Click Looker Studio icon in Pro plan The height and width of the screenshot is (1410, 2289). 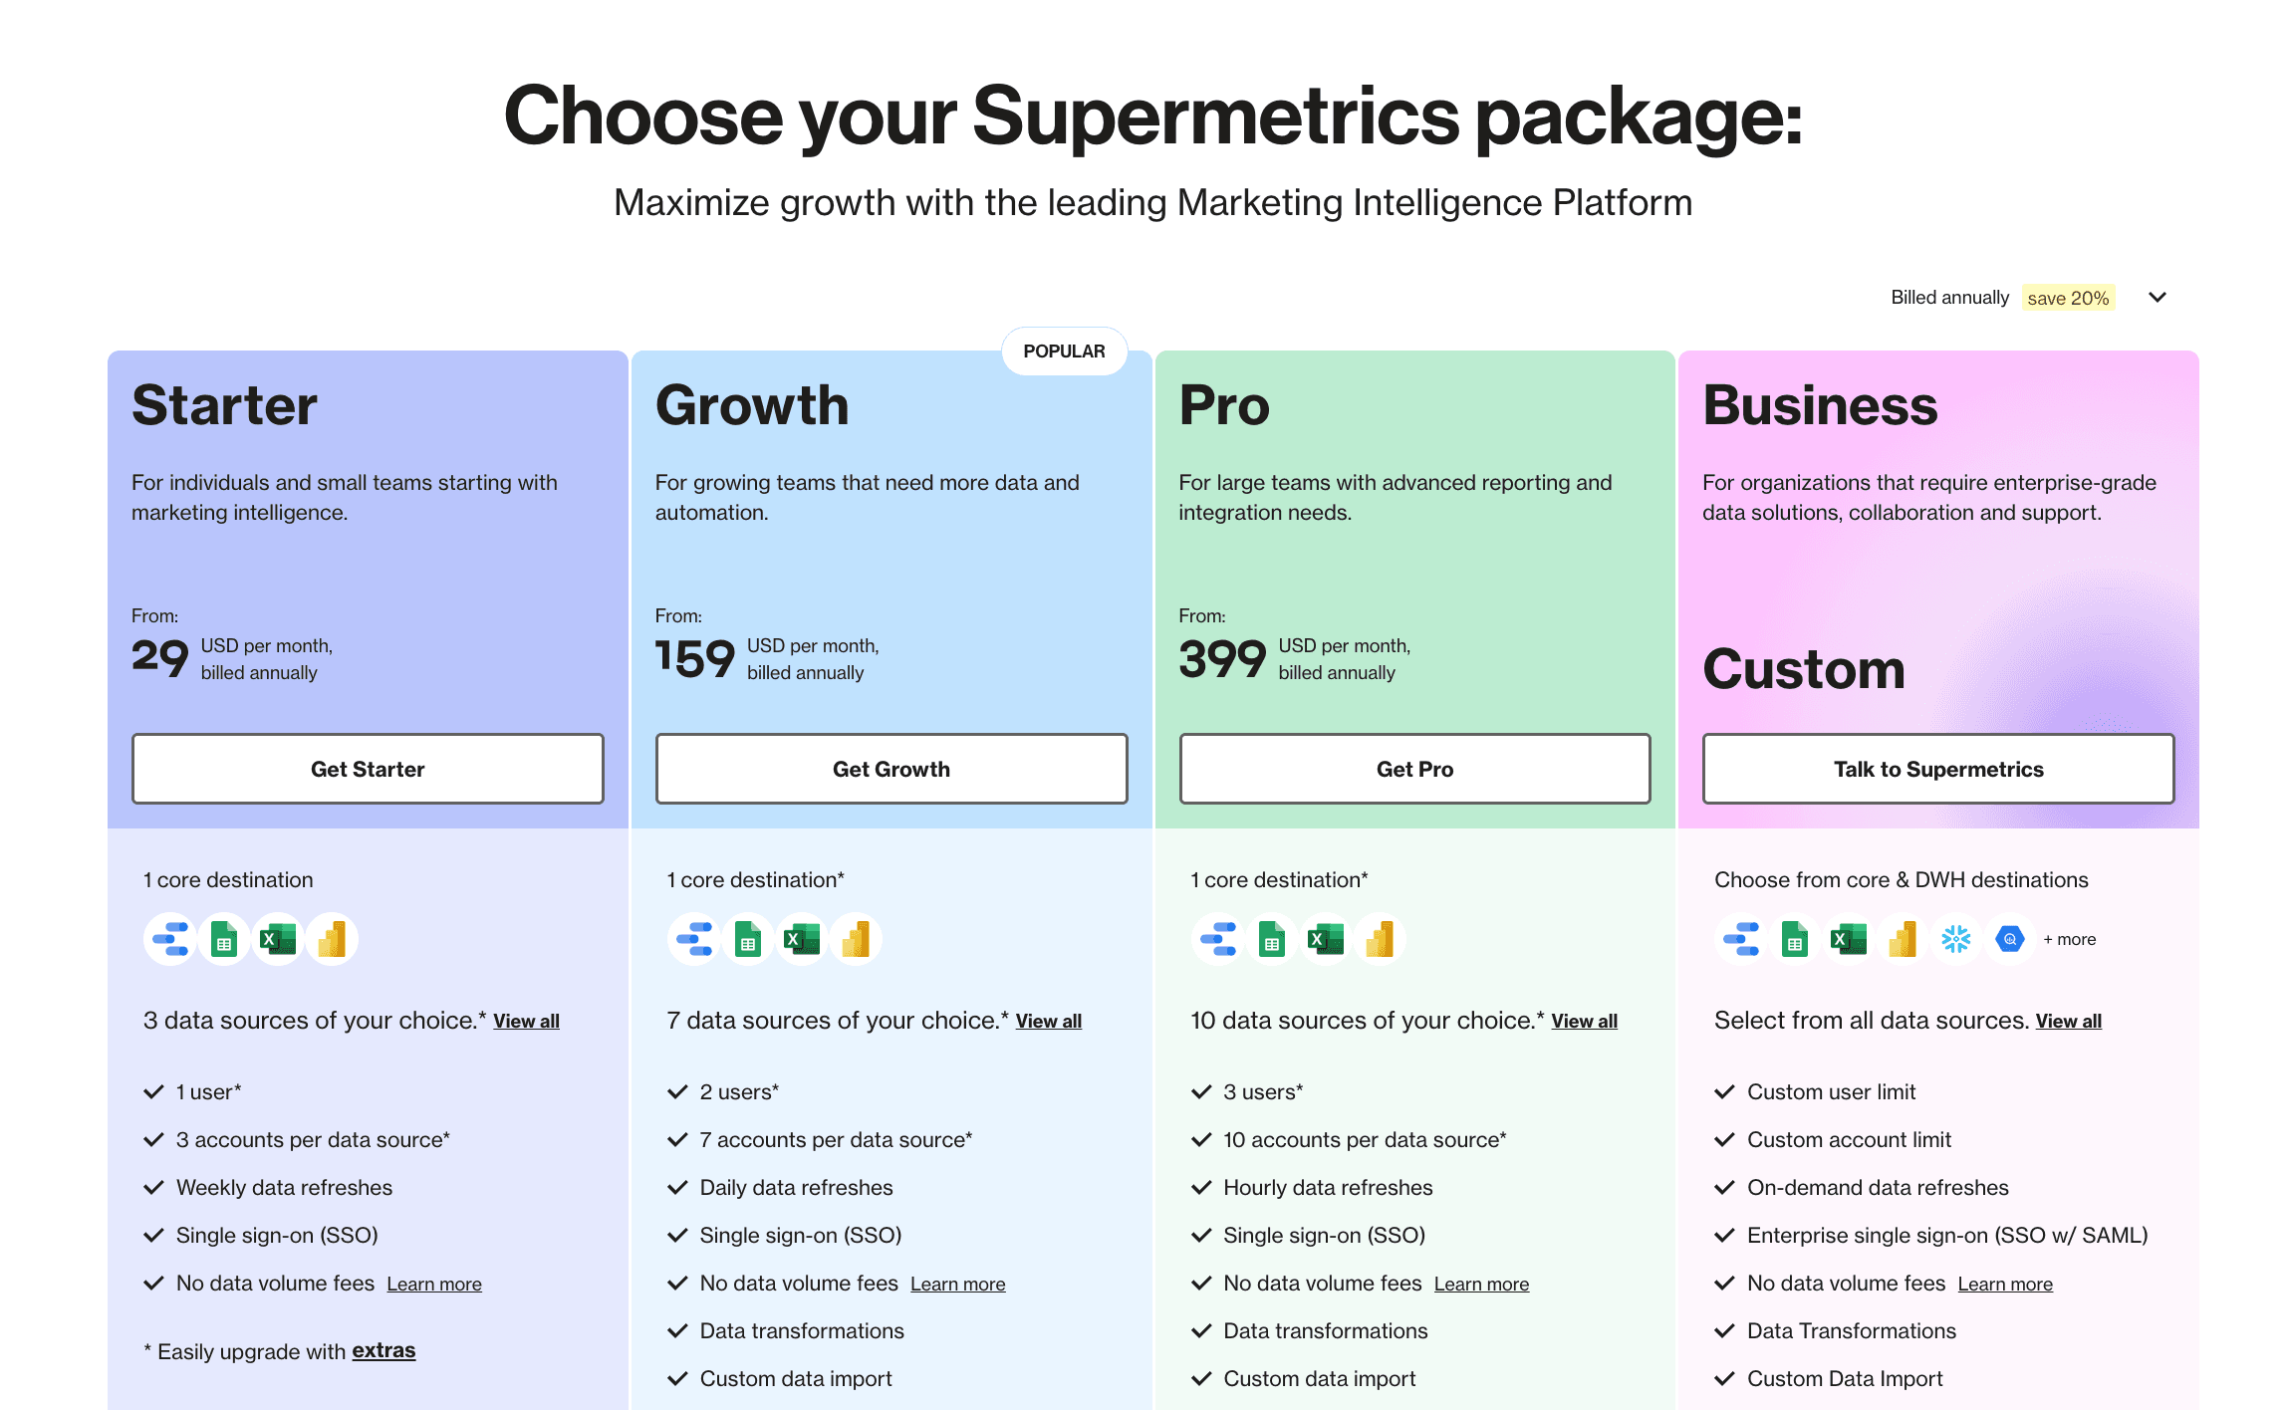point(1217,939)
